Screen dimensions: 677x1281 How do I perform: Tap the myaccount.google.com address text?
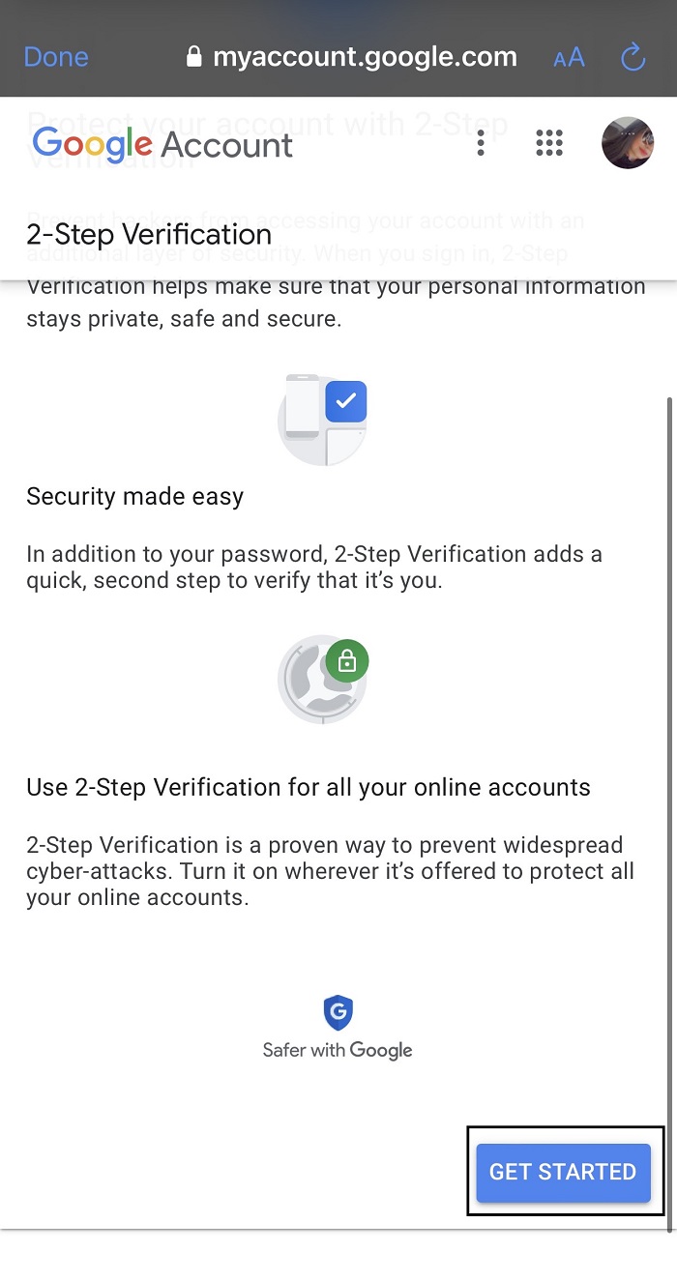(x=365, y=57)
